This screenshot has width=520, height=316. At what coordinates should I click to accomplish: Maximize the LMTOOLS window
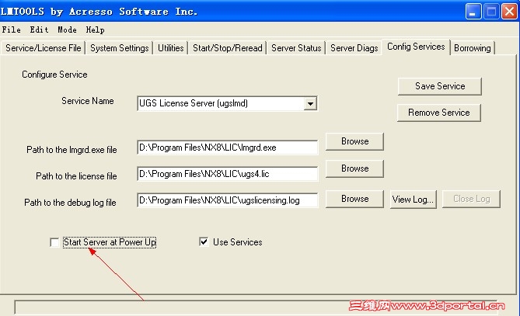491,12
